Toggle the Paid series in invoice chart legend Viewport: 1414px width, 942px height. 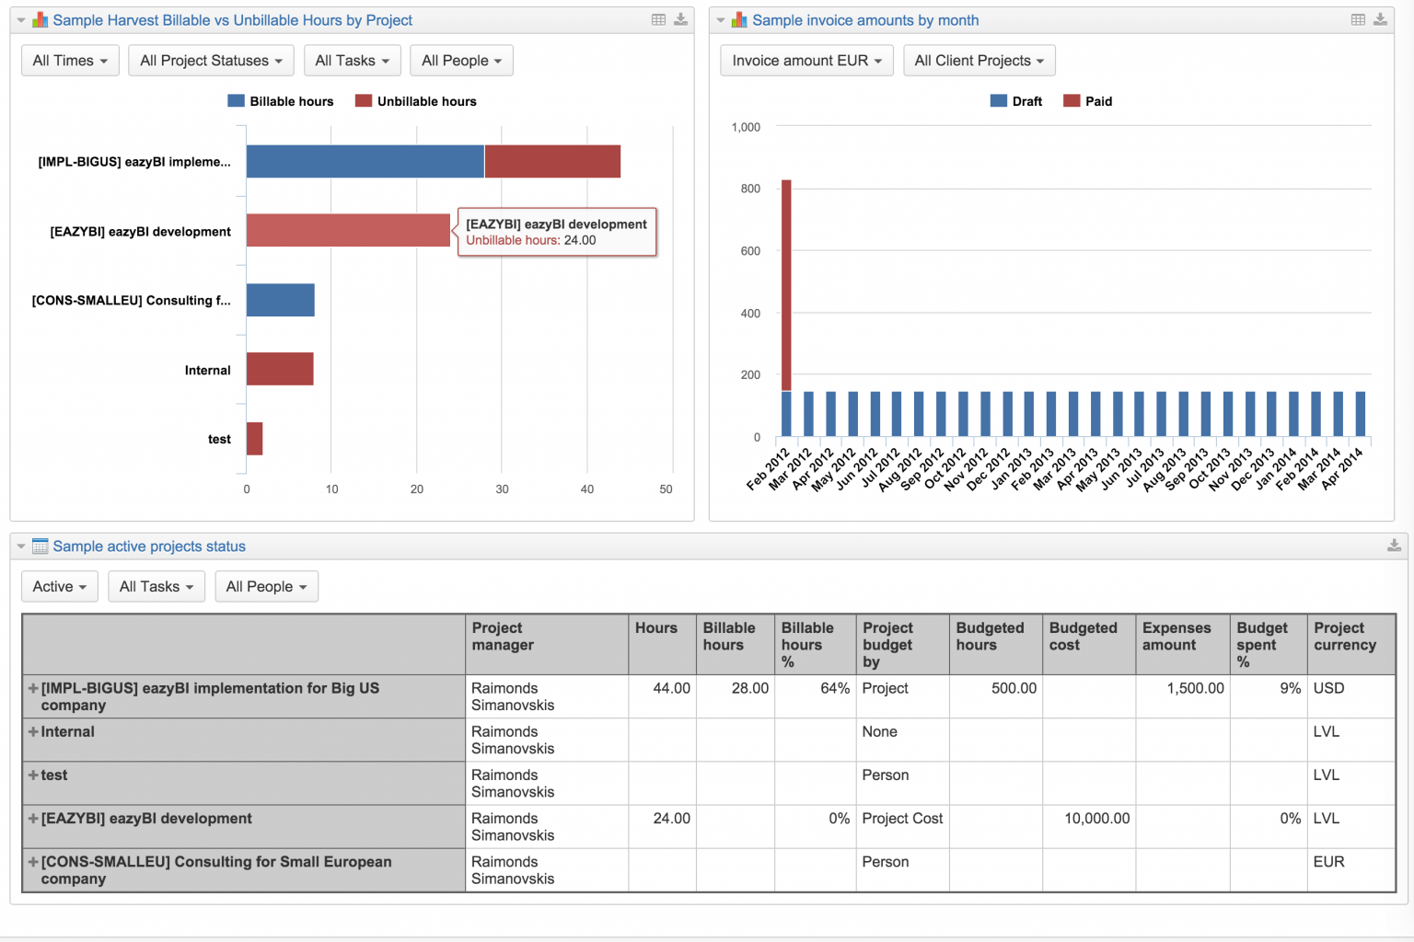(x=1088, y=101)
